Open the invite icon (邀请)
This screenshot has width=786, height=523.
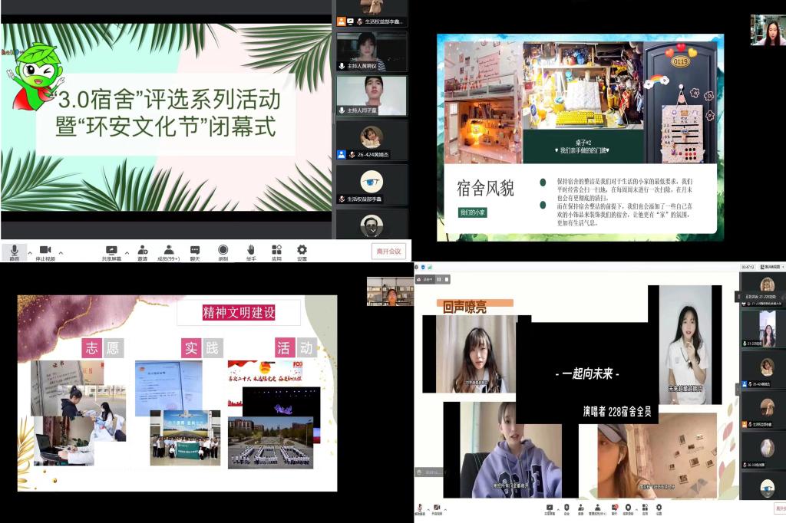tap(142, 251)
